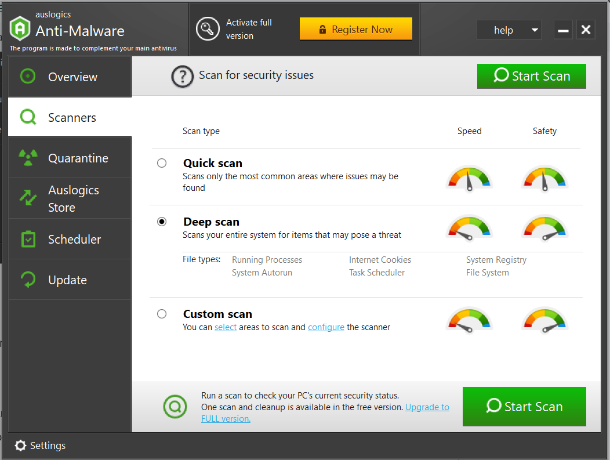Click the Upgrade to FULL version link
This screenshot has height=460, width=610.
coord(427,407)
